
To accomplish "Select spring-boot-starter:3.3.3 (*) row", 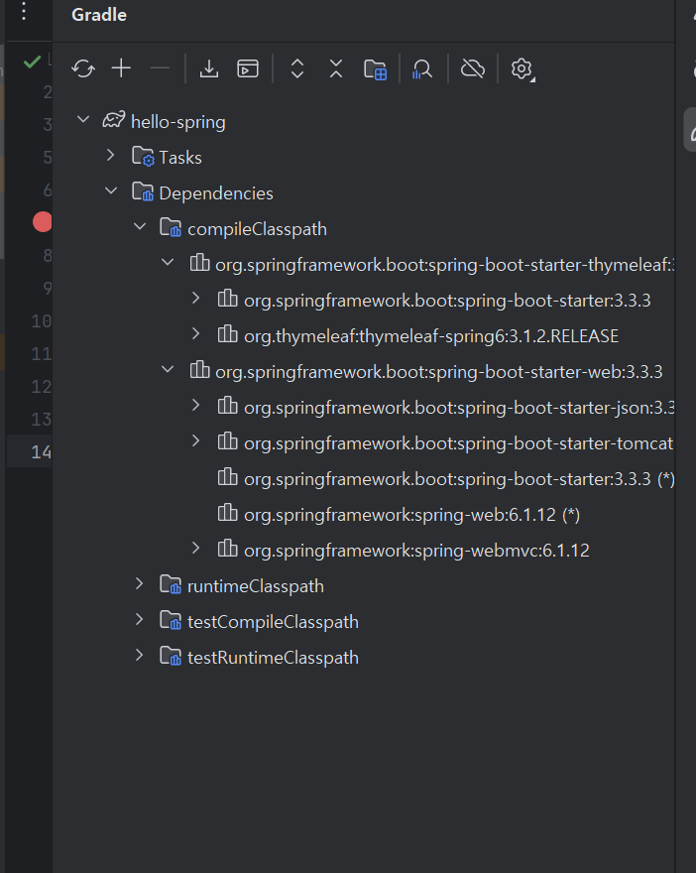I will (x=364, y=479).
